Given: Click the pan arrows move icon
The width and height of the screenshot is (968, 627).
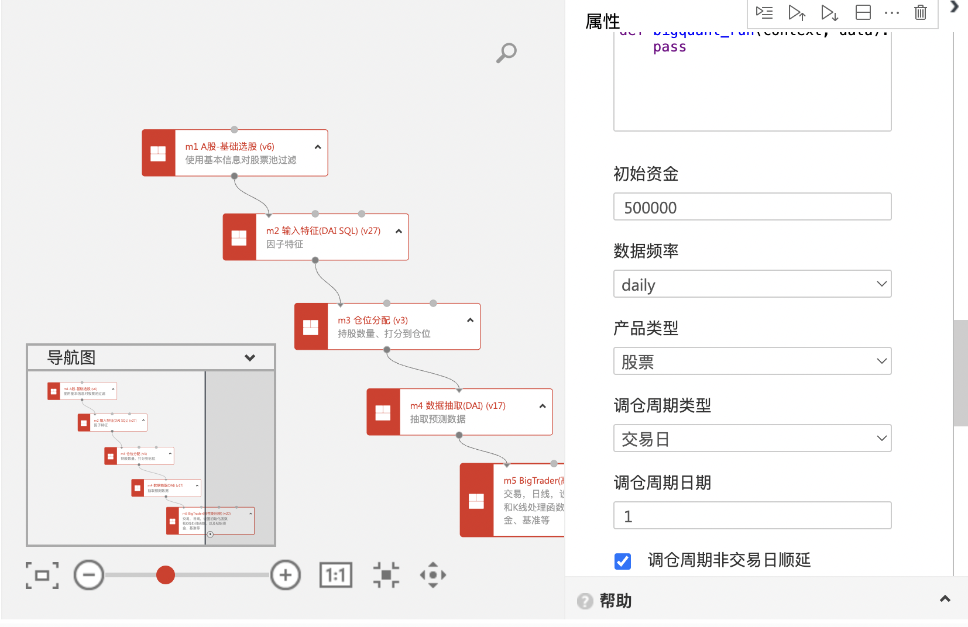Looking at the screenshot, I should [432, 576].
